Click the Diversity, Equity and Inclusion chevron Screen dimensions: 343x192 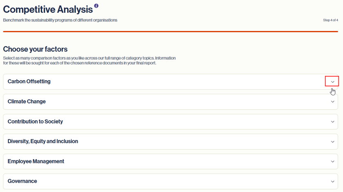pyautogui.click(x=332, y=141)
